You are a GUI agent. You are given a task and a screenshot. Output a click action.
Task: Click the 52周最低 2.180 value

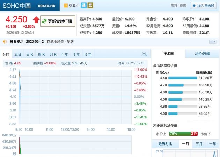click(x=204, y=26)
